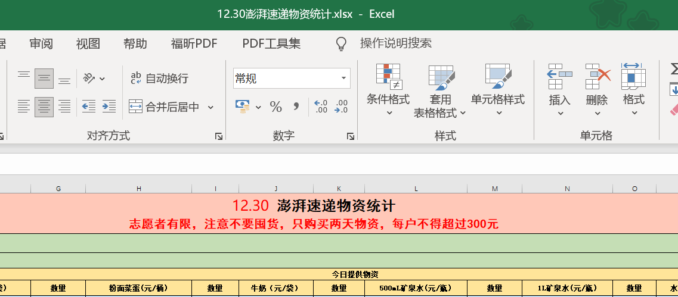Select column H header

(138, 189)
